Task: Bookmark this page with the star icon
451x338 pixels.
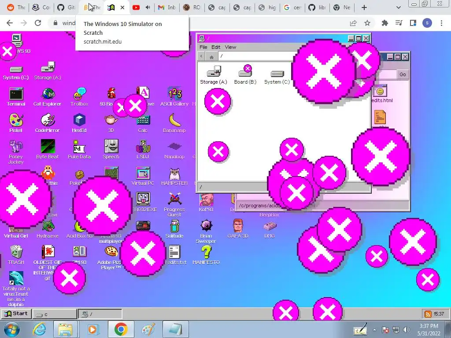Action: (367, 23)
